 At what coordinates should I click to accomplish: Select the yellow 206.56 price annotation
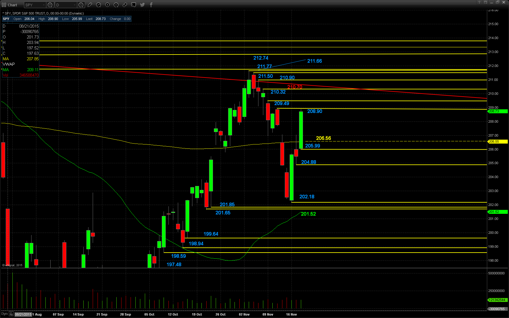[x=324, y=138]
